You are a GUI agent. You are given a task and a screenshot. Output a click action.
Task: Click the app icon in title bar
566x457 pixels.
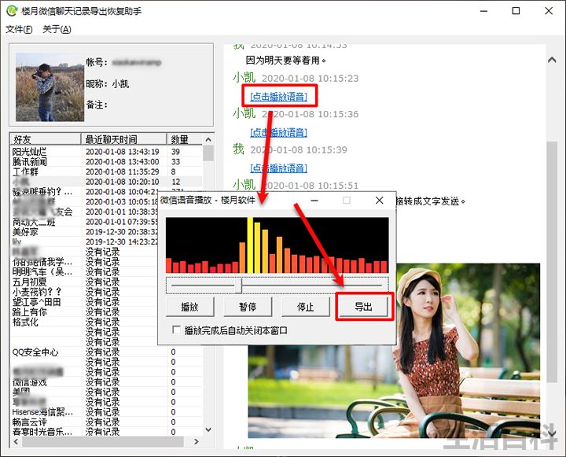point(12,11)
